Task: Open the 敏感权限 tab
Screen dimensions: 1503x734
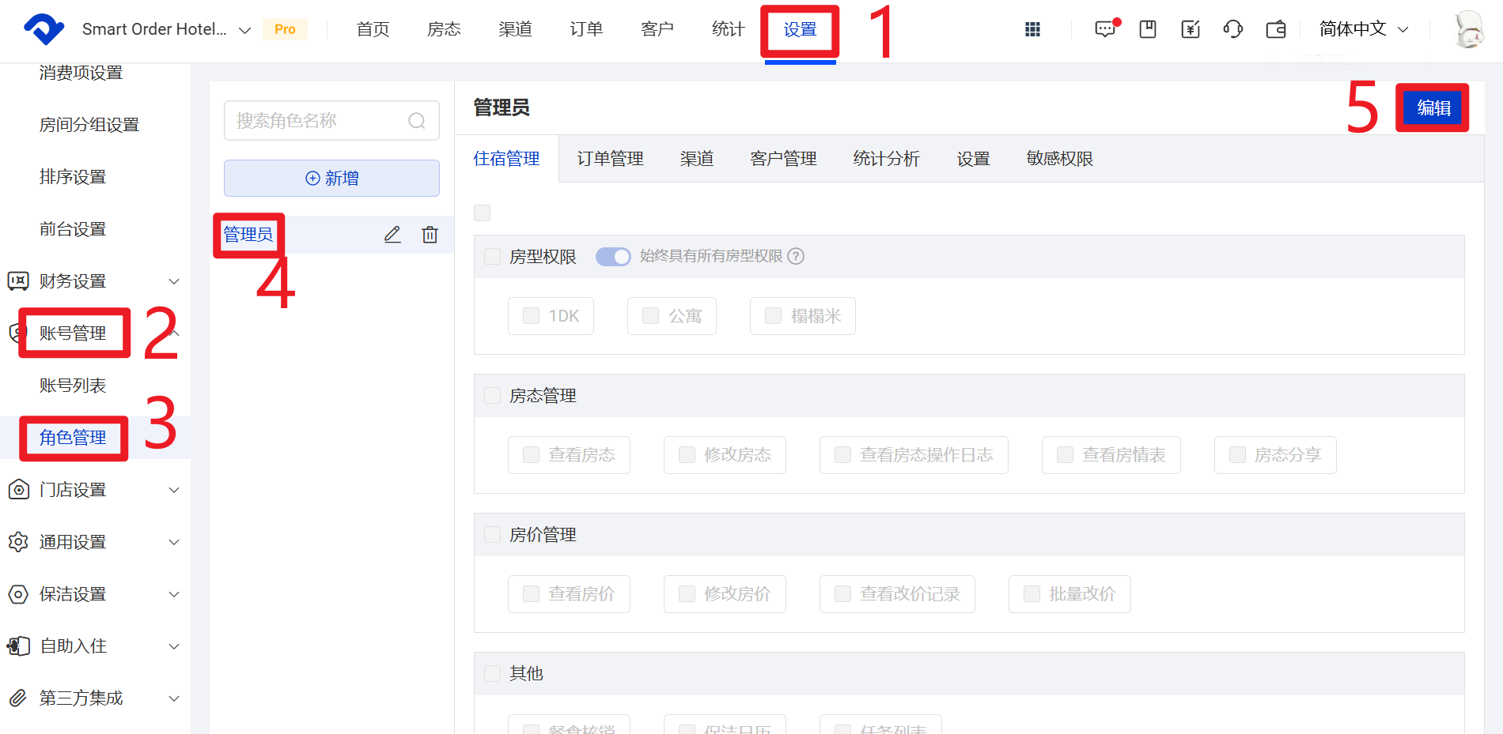Action: click(x=1059, y=159)
